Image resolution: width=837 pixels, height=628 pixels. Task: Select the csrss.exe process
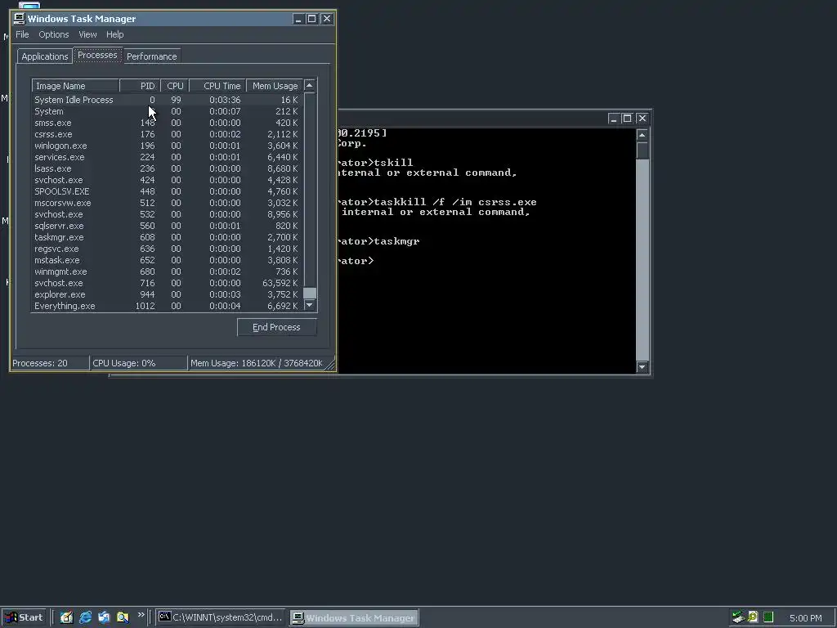(x=167, y=134)
